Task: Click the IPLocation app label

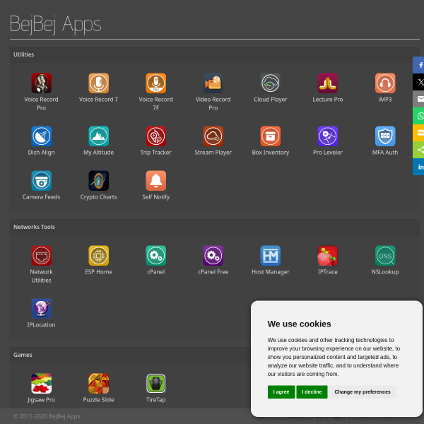Action: pos(42,325)
